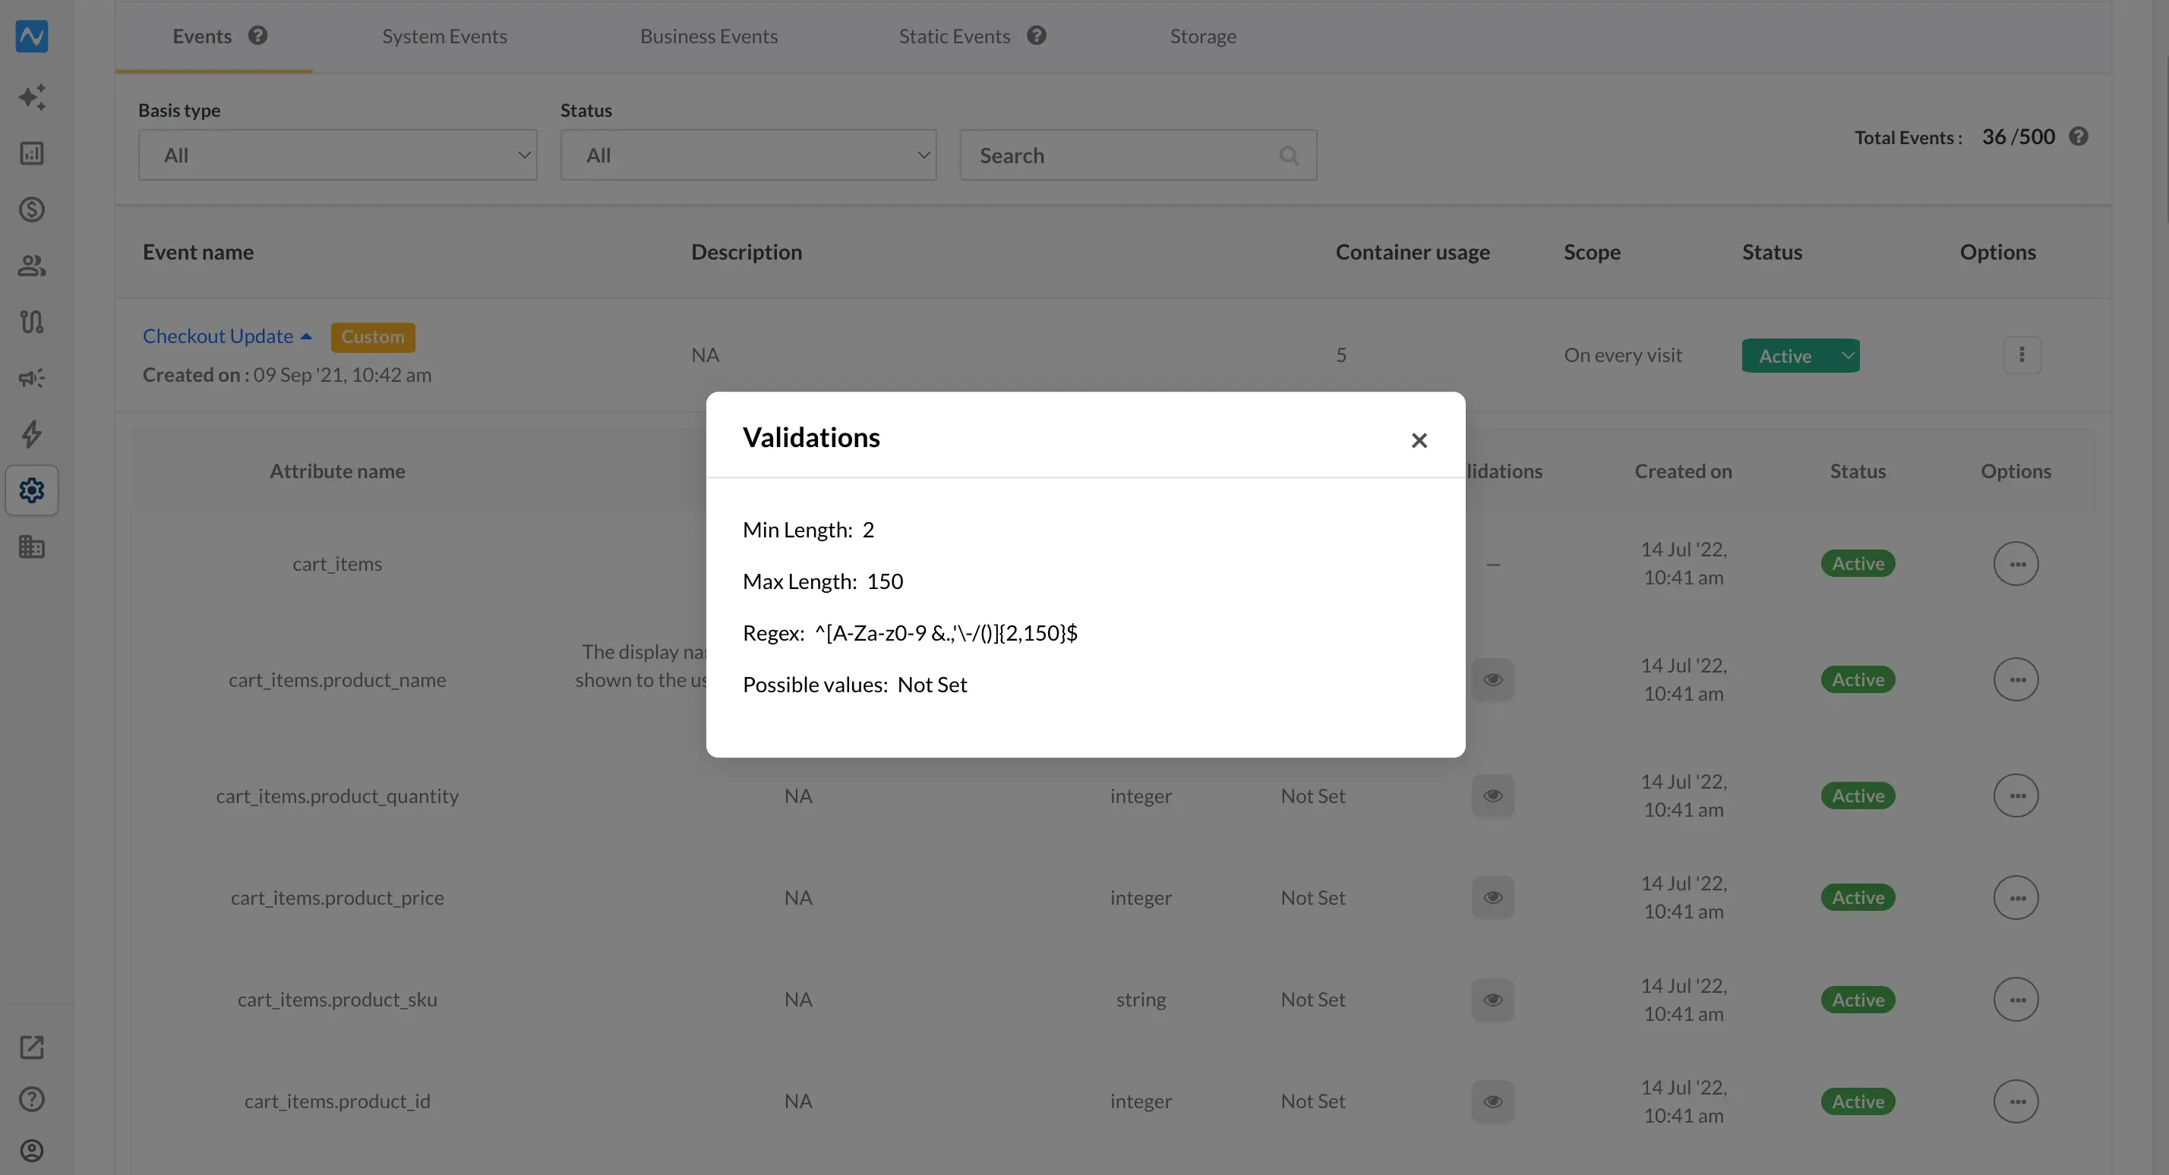Close the Validations dialog
The height and width of the screenshot is (1175, 2169).
[x=1419, y=440]
